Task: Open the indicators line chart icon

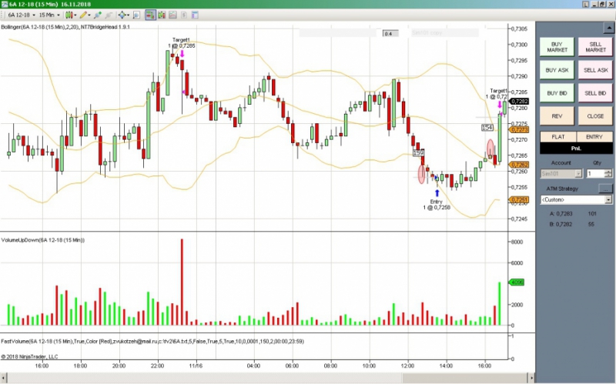Action: pos(172,15)
